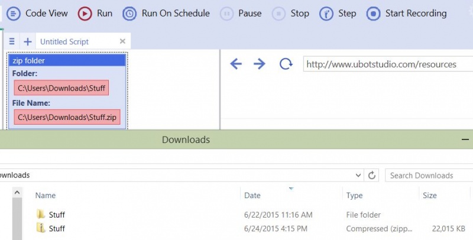Screen dimensions: 473x240
Task: Sort files by Name column
Action: pyautogui.click(x=46, y=196)
